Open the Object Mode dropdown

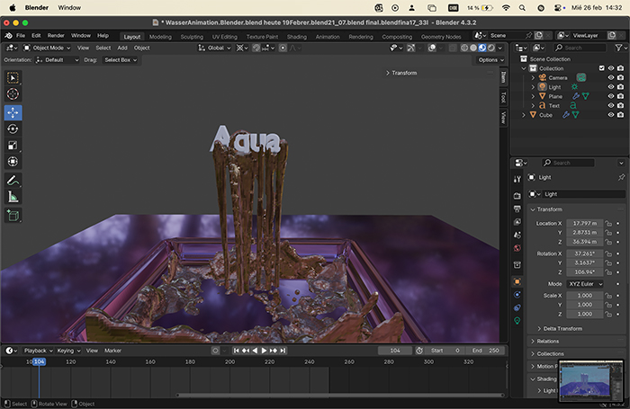coord(46,48)
